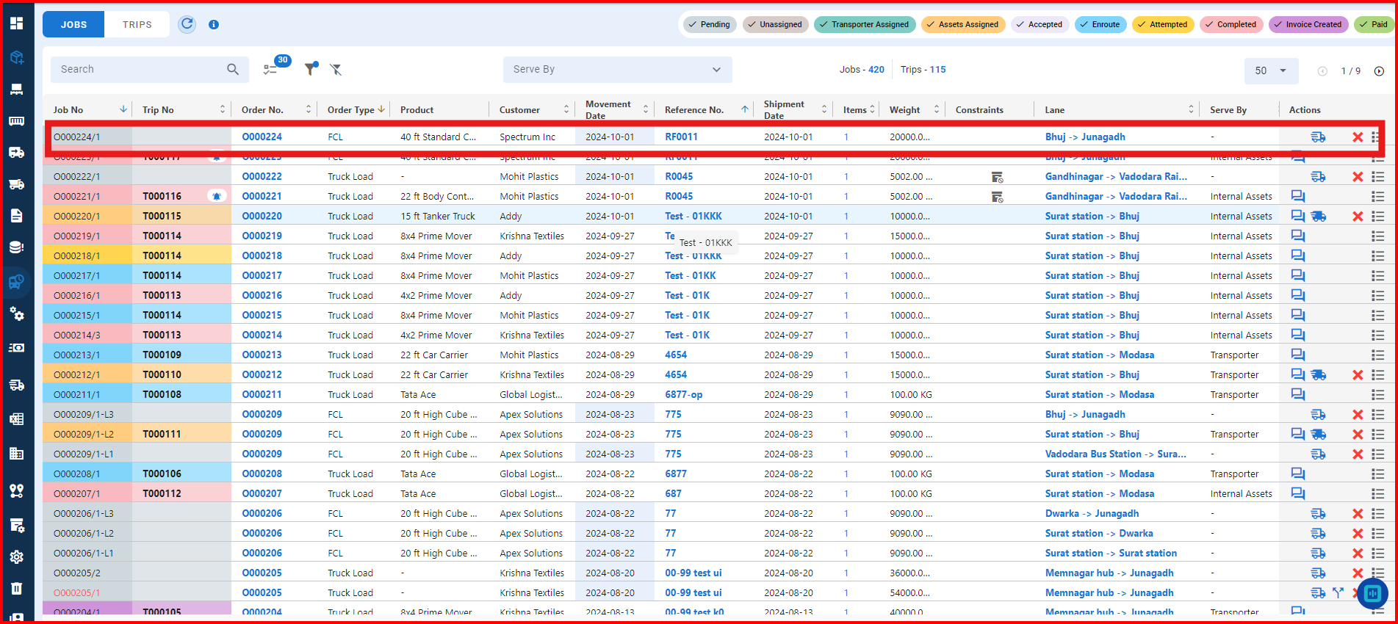Open the filter funnel icon

pos(311,69)
